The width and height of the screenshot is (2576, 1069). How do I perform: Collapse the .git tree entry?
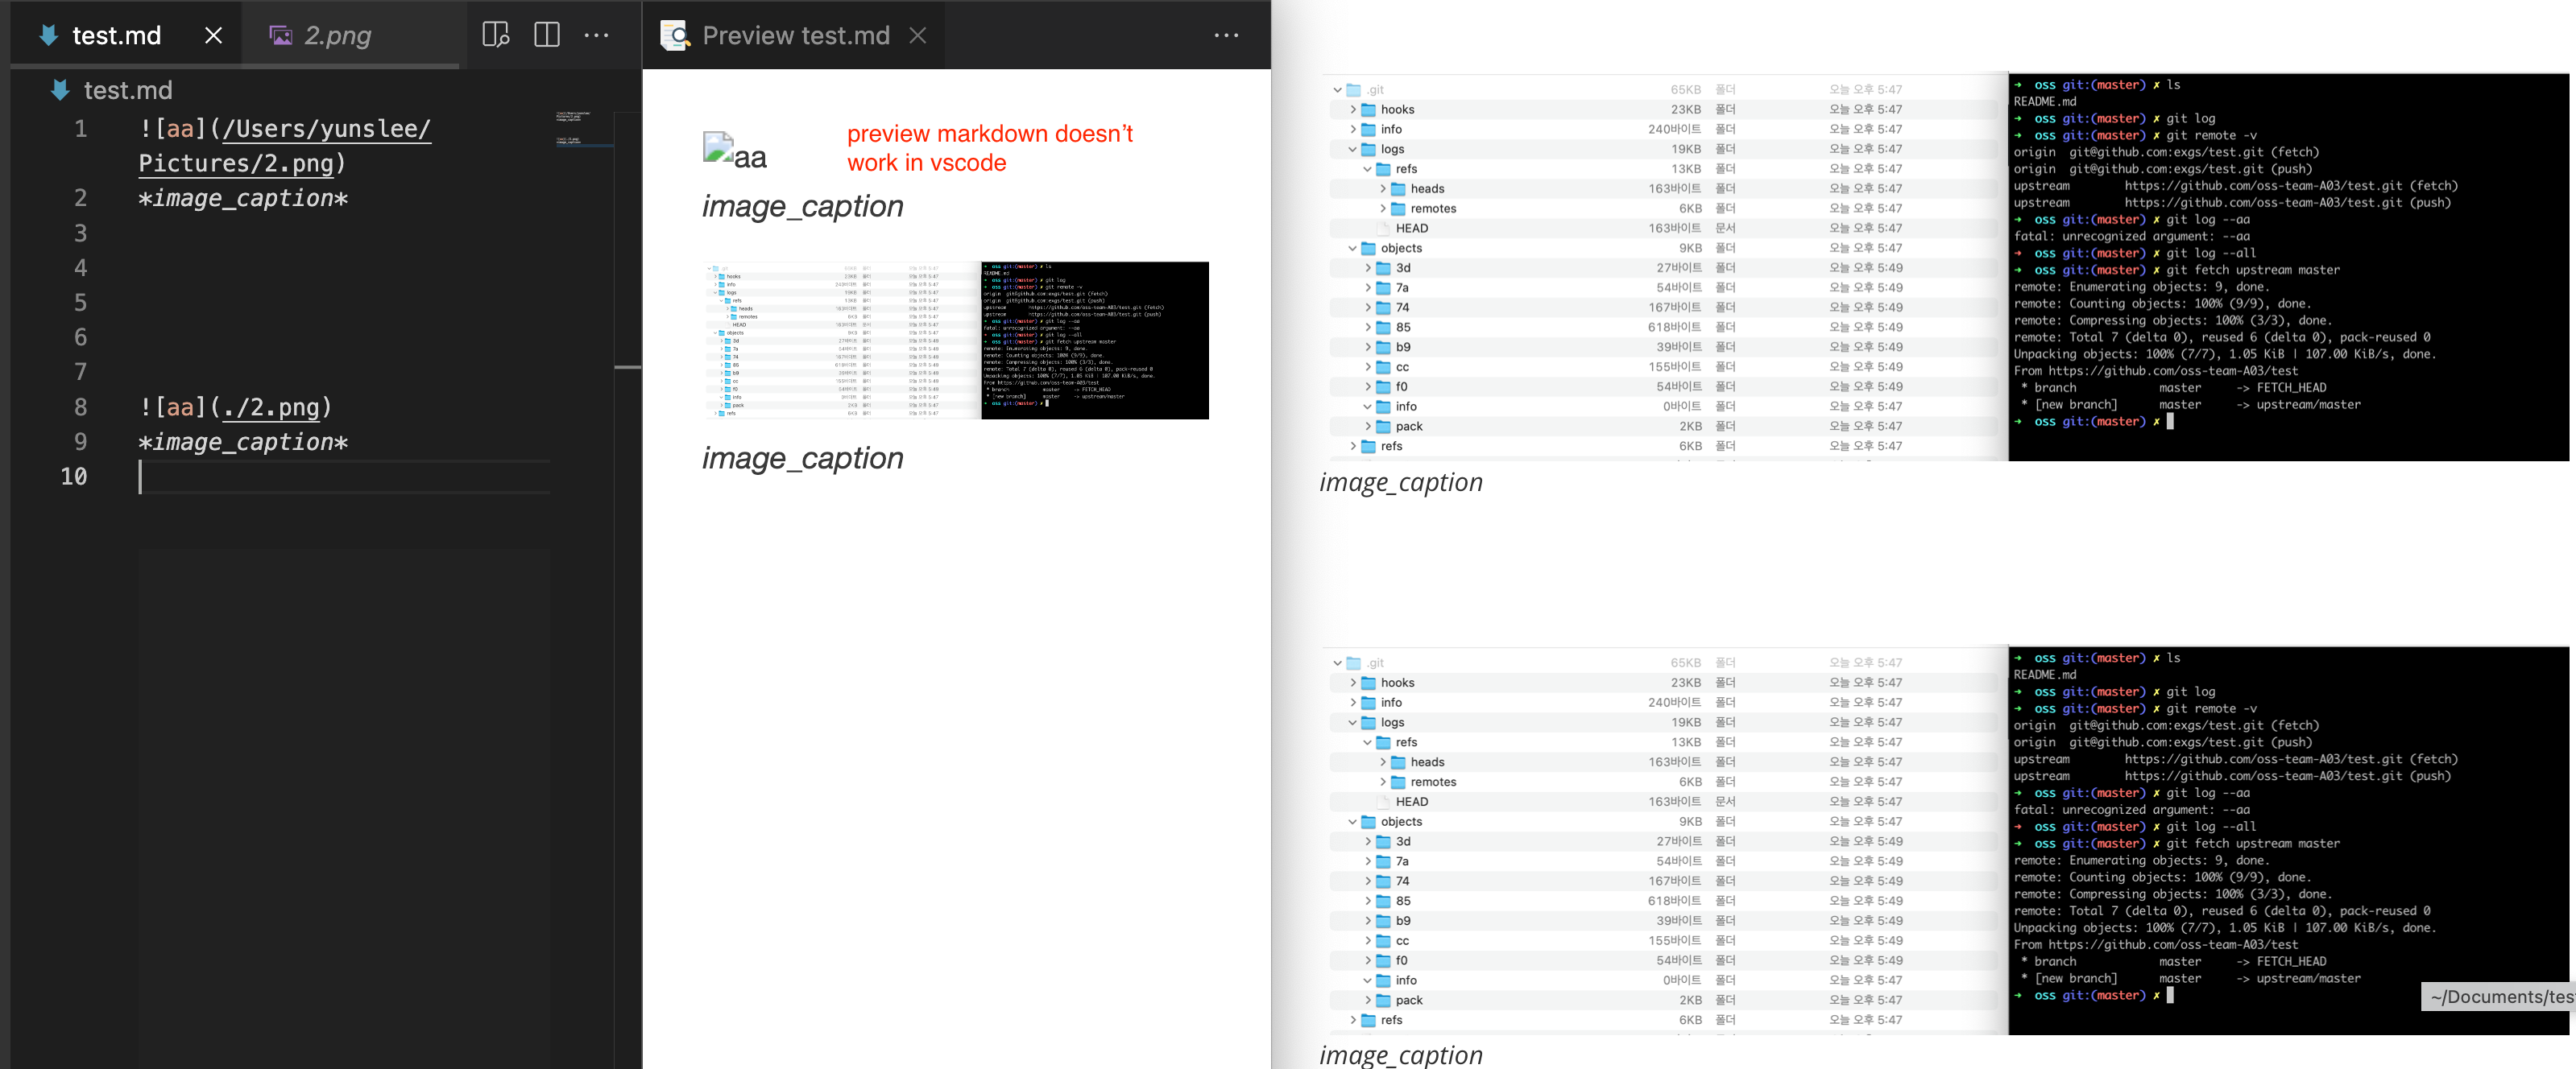(1336, 89)
